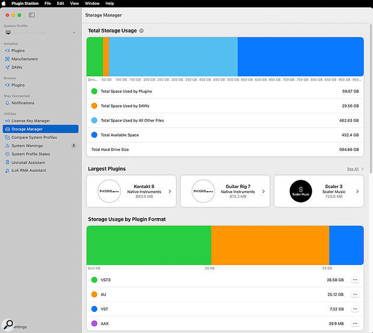This screenshot has height=333, width=373.
Task: Expand Guitar Rig 7 card chevron
Action: coord(264,191)
